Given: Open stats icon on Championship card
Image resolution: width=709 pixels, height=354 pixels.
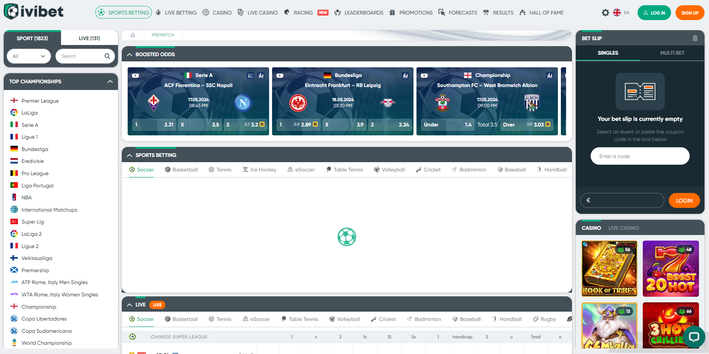Looking at the screenshot, I should 550,75.
